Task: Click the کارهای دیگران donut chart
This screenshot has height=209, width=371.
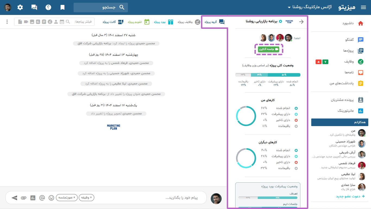Action: point(246,158)
